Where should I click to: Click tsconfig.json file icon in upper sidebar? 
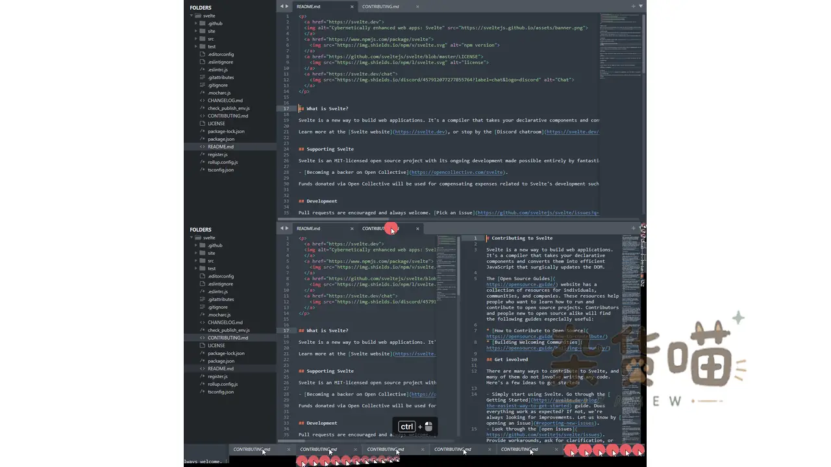[203, 170]
